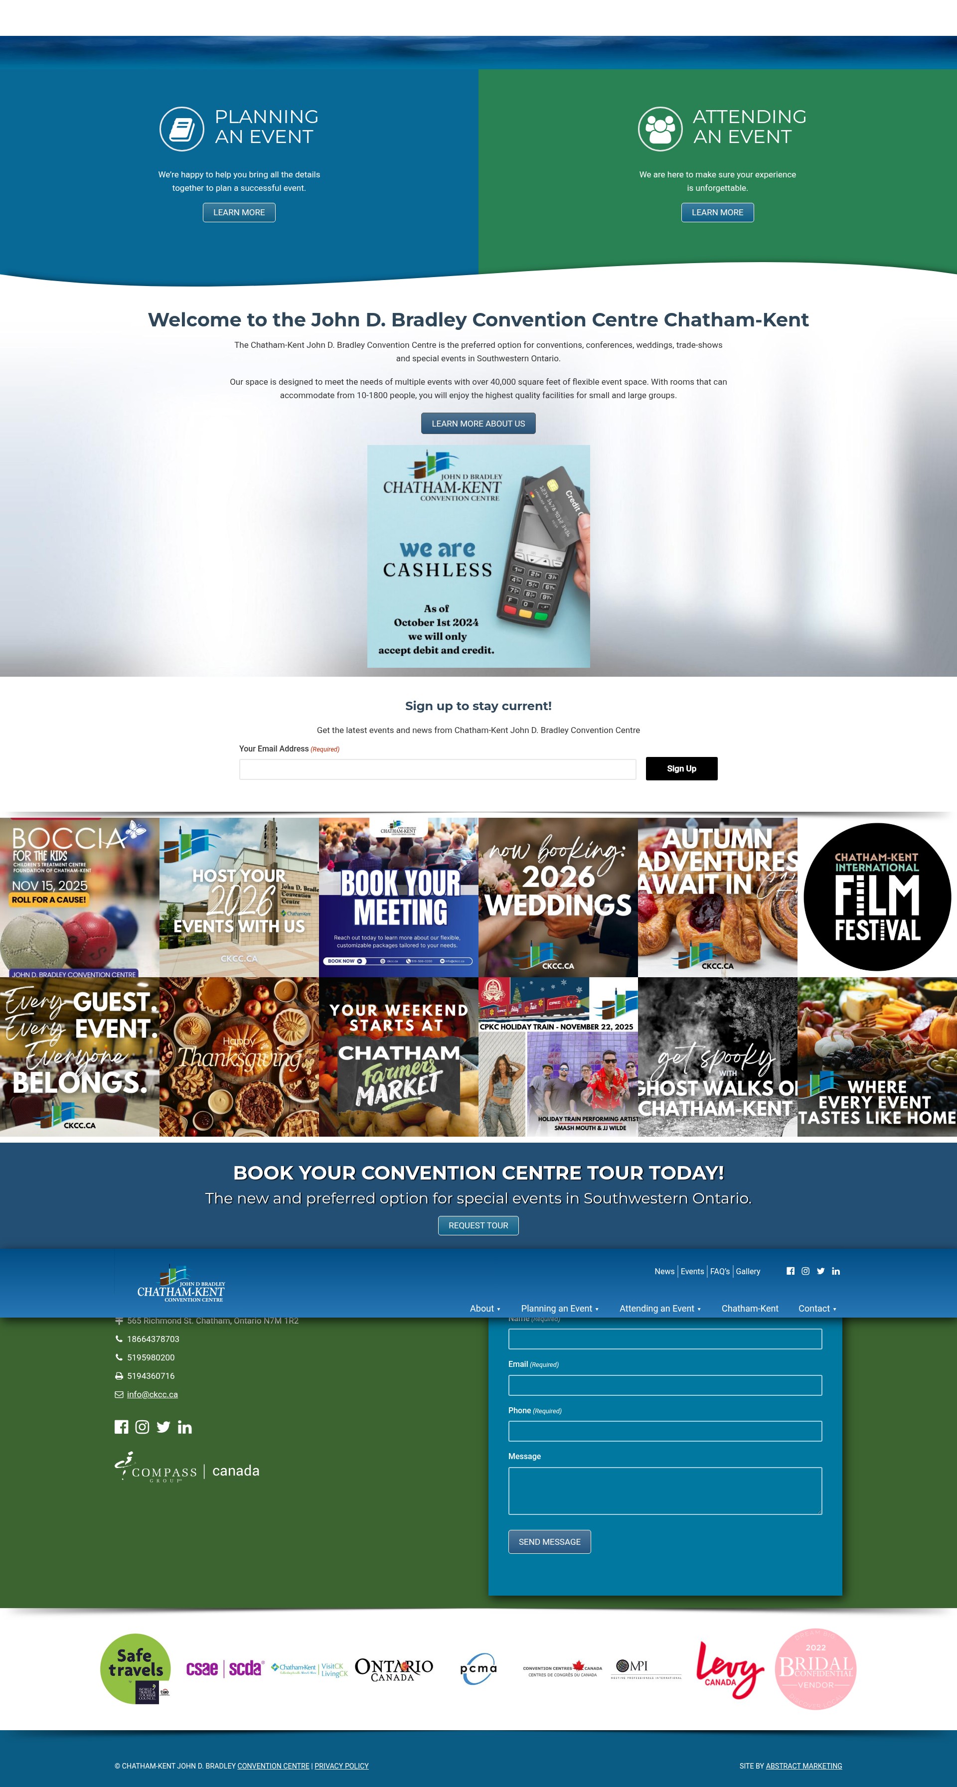Open Facebook icon in the sticky header
This screenshot has width=957, height=1787.
(791, 1271)
